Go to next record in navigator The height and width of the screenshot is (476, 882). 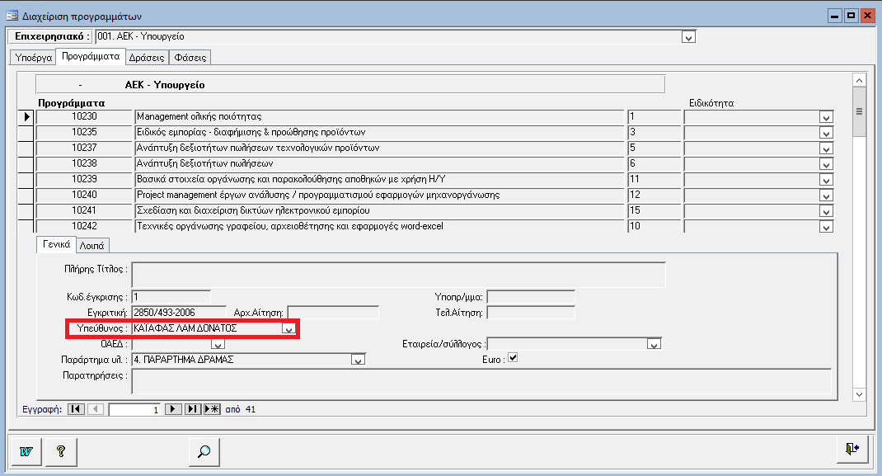click(x=173, y=408)
